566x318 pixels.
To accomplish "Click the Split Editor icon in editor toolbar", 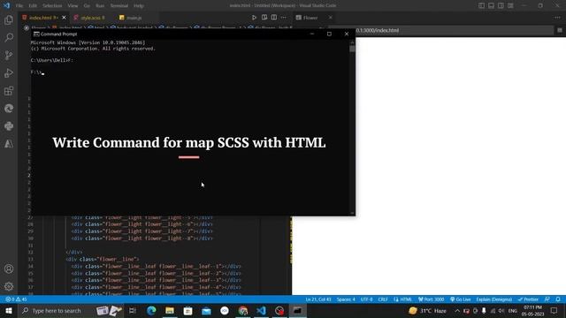I will coord(274,18).
